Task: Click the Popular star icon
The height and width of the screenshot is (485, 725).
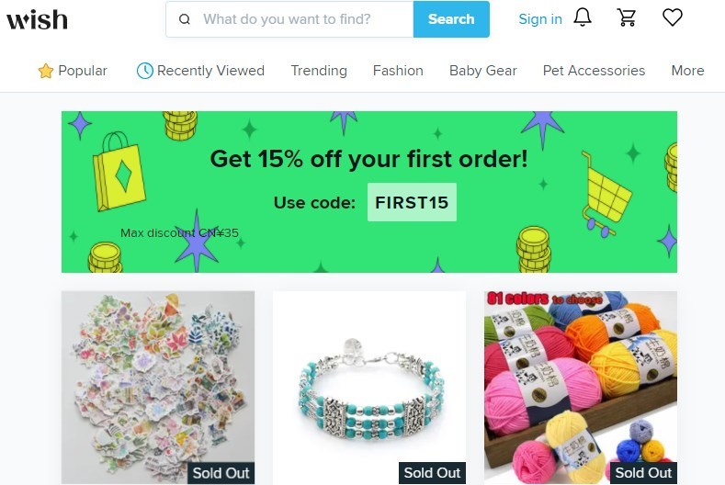Action: click(x=46, y=71)
